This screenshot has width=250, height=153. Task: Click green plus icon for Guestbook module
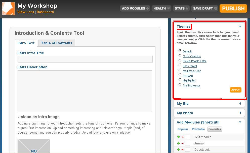179,149
